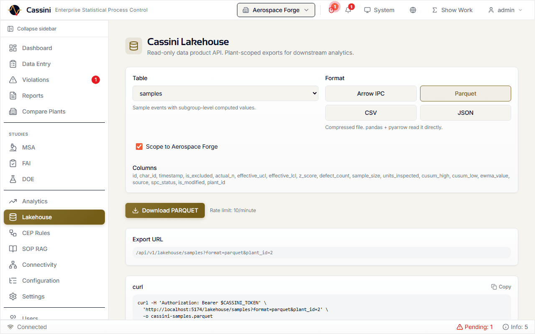Open Compare Plants section
Image resolution: width=535 pixels, height=334 pixels.
click(x=54, y=111)
